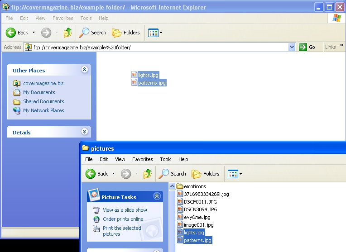Open My Network Places link
The height and width of the screenshot is (252, 346).
click(43, 110)
